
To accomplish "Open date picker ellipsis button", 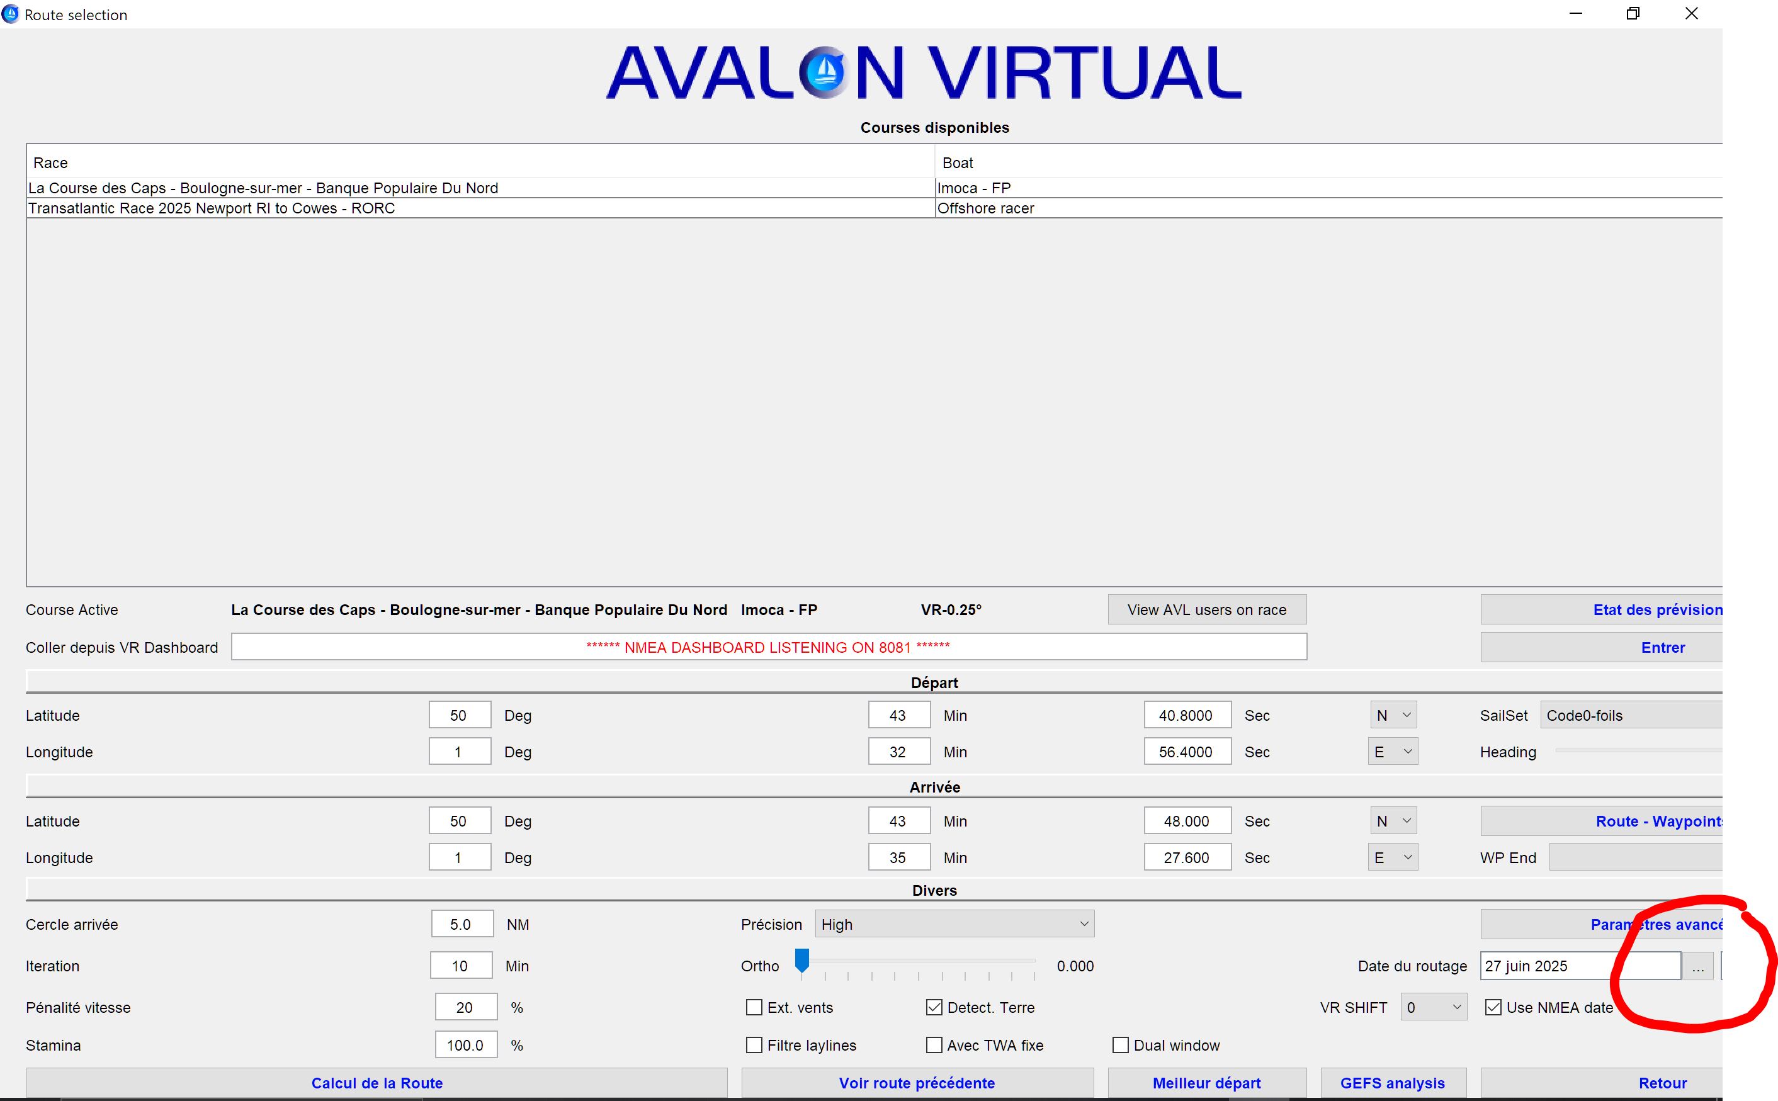I will pyautogui.click(x=1697, y=966).
